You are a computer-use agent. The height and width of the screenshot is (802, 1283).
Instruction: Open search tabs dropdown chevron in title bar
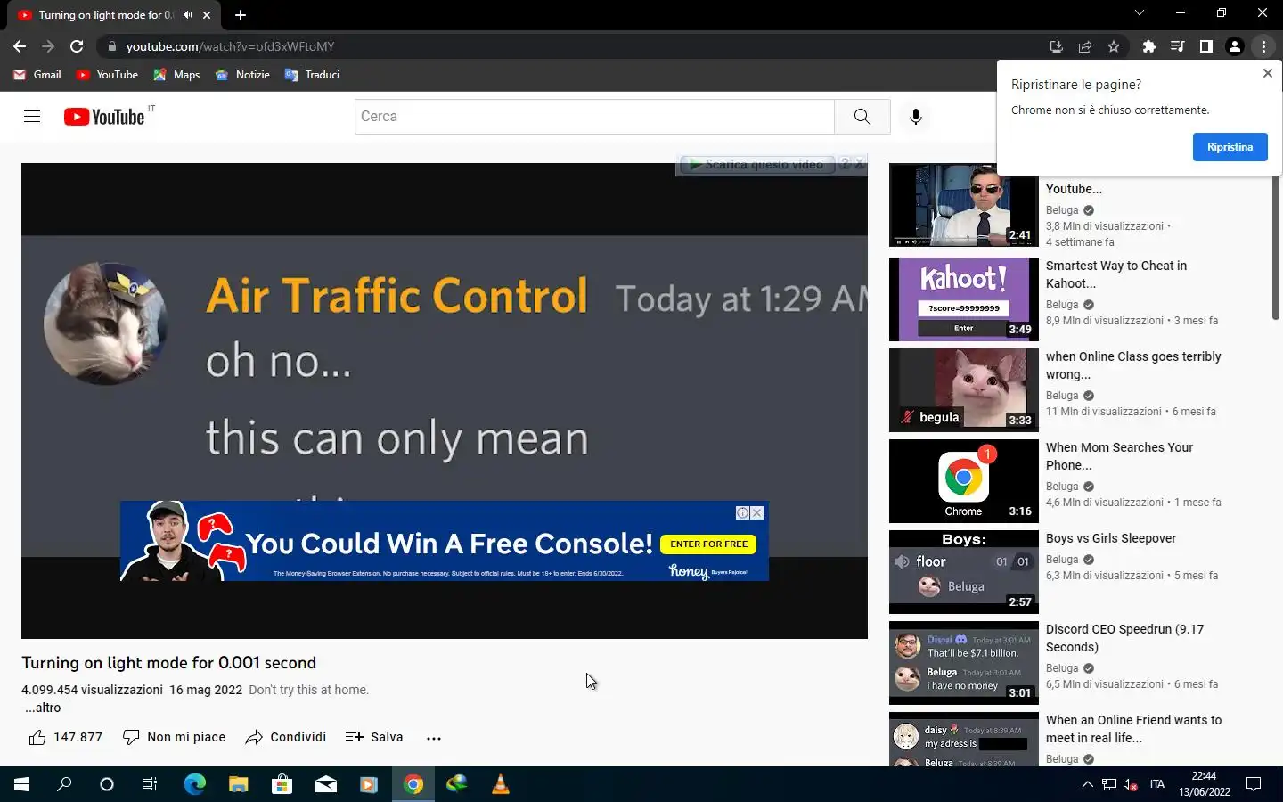1139,13
